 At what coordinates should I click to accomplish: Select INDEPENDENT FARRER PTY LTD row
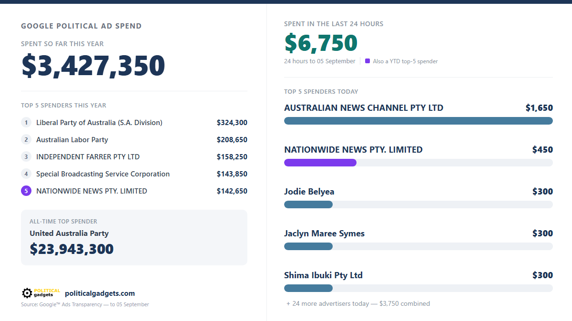pyautogui.click(x=88, y=157)
